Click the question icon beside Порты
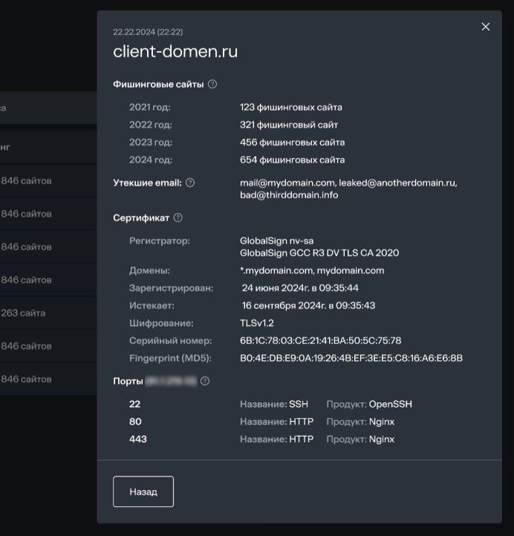The width and height of the screenshot is (514, 536). pos(205,381)
